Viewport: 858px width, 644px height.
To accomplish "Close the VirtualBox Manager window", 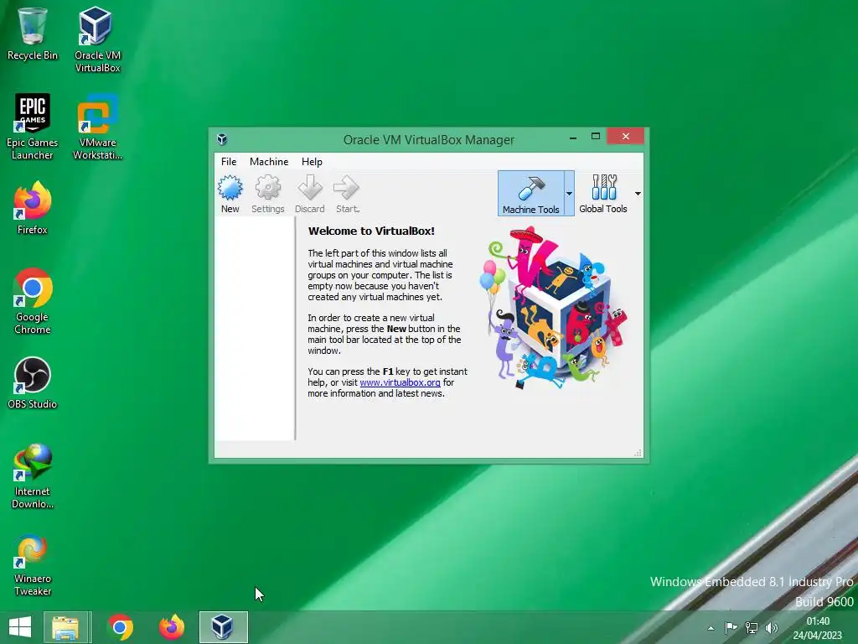I will [x=625, y=136].
